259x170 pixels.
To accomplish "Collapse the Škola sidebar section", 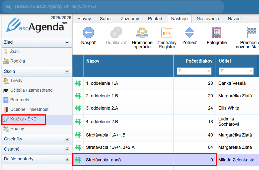I will tap(67, 72).
